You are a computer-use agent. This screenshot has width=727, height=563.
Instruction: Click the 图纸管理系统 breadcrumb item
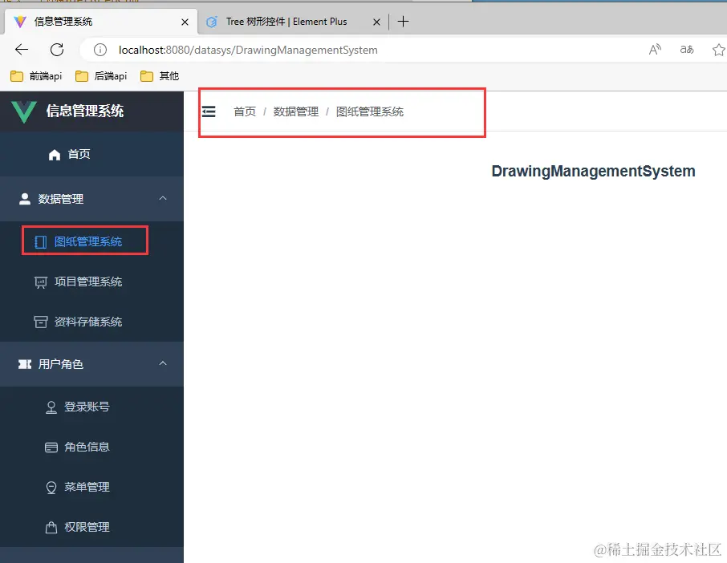pyautogui.click(x=370, y=111)
